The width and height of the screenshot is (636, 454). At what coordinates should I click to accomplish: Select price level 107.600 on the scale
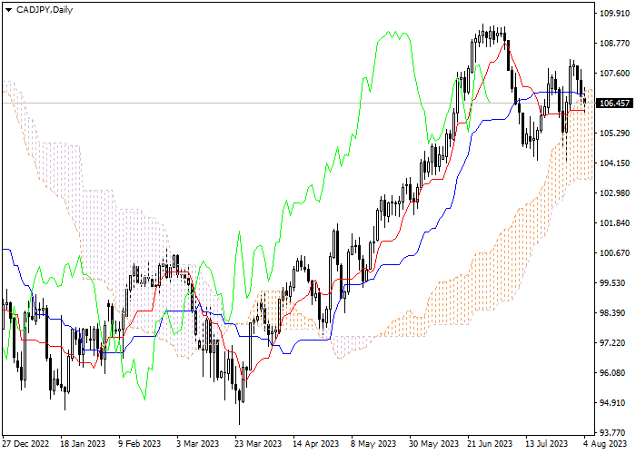click(614, 74)
